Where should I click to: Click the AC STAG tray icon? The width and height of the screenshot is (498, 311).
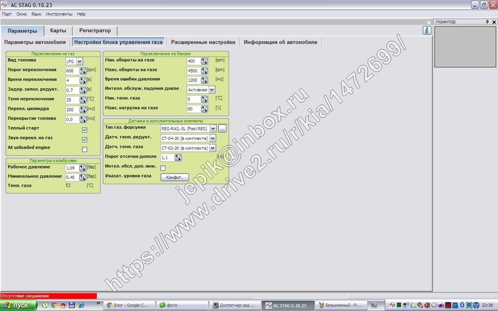pyautogui.click(x=392, y=305)
